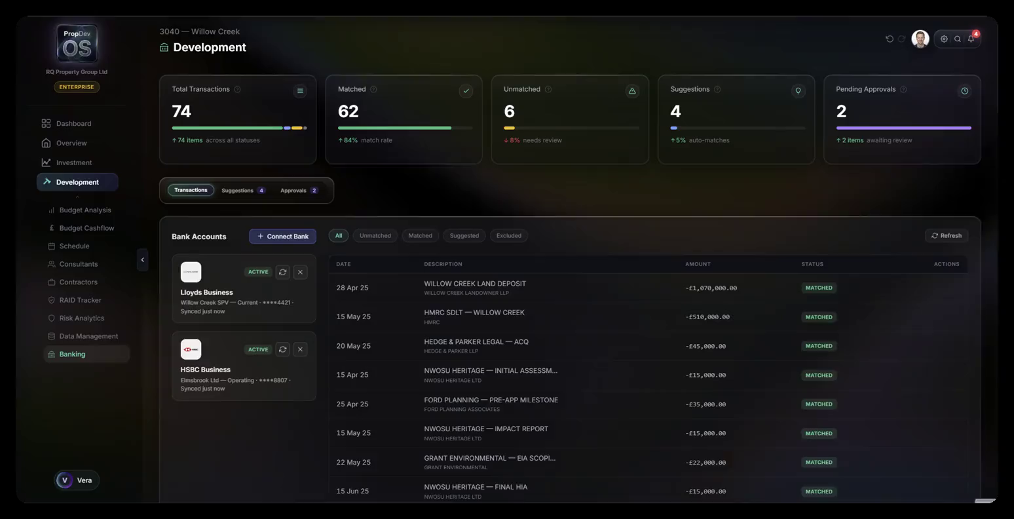This screenshot has width=1014, height=519.
Task: Click the ENTERPRISE plan badge
Action: pyautogui.click(x=77, y=87)
